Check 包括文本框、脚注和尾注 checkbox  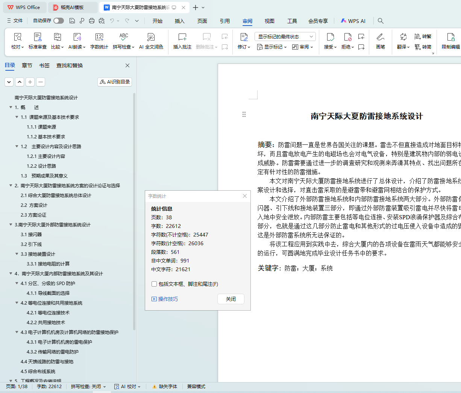[154, 284]
